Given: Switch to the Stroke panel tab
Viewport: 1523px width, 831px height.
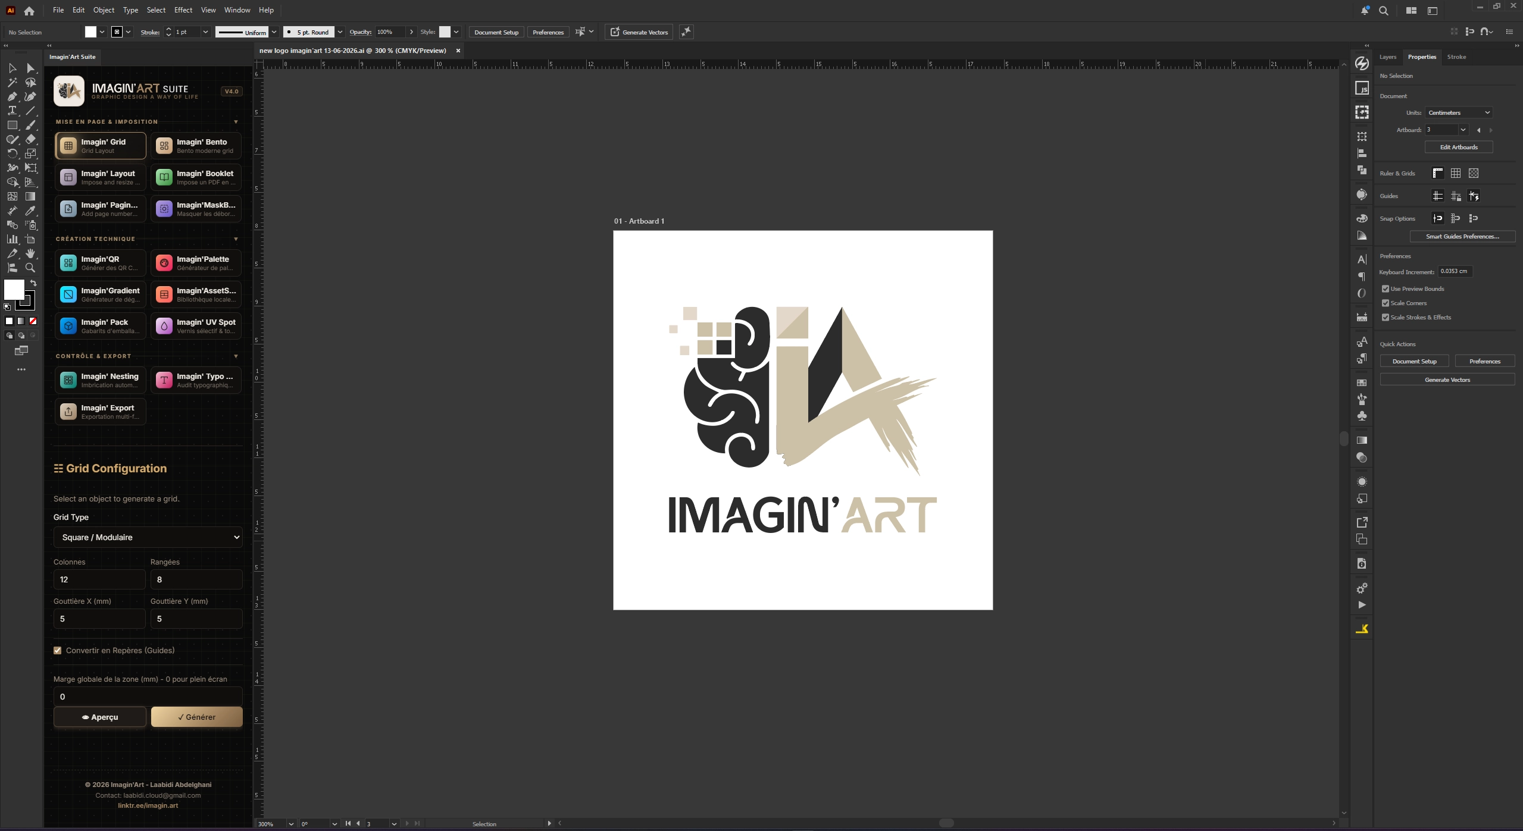Looking at the screenshot, I should [x=1456, y=57].
